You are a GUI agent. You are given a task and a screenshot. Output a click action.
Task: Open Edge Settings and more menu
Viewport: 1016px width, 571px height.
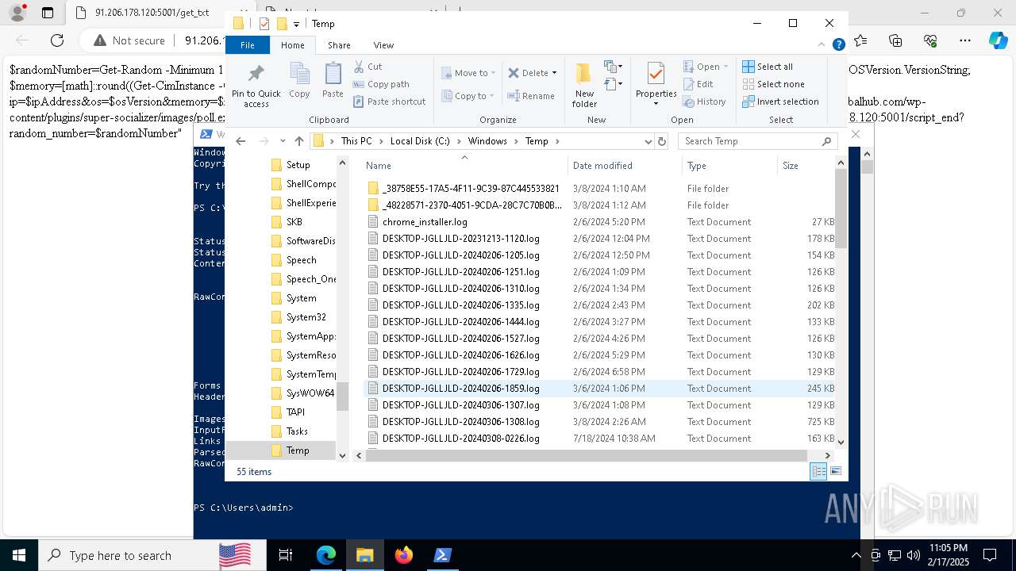(964, 40)
